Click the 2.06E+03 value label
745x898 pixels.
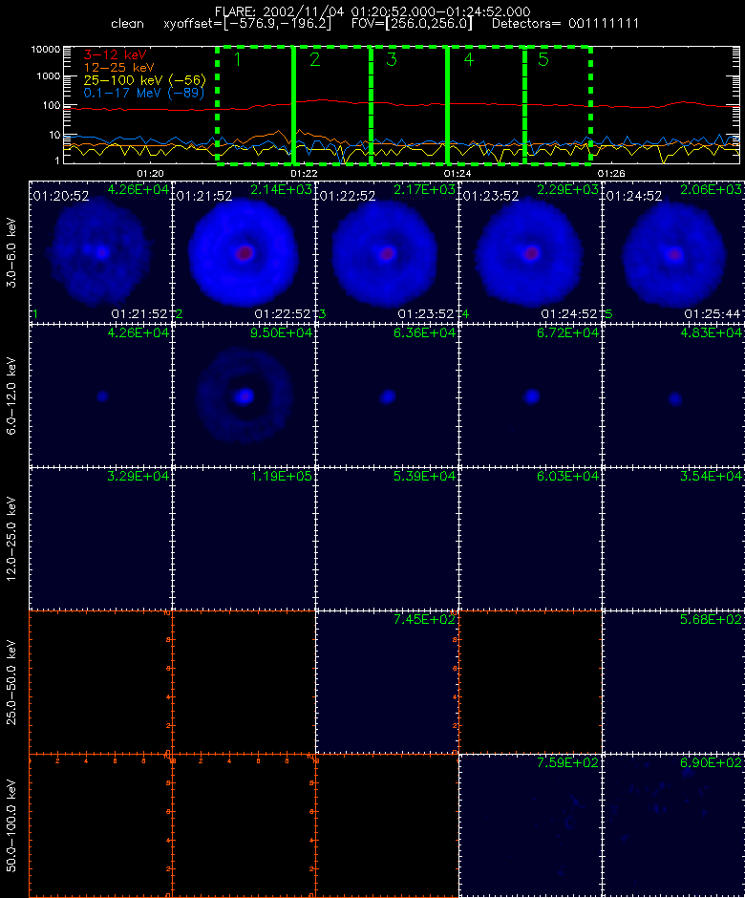(x=711, y=189)
